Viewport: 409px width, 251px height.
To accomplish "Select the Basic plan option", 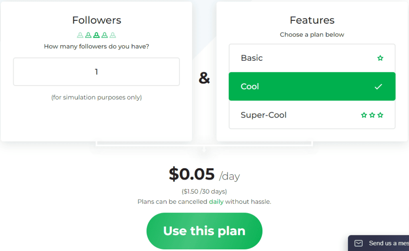I will [312, 58].
